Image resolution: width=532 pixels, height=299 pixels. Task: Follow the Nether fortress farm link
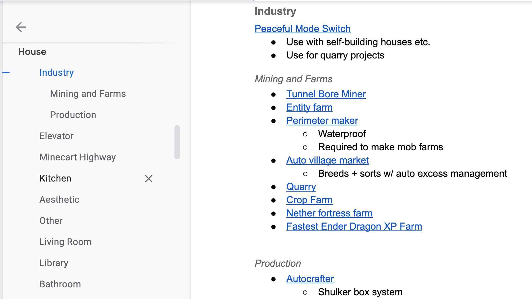[329, 213]
